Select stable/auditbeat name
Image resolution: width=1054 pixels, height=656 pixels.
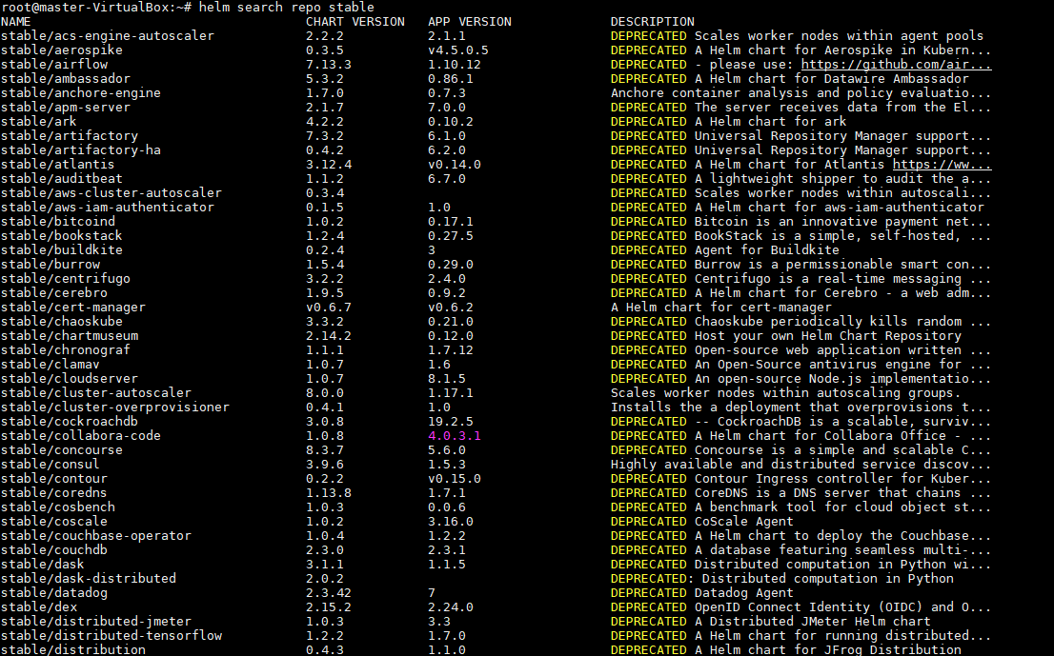62,179
